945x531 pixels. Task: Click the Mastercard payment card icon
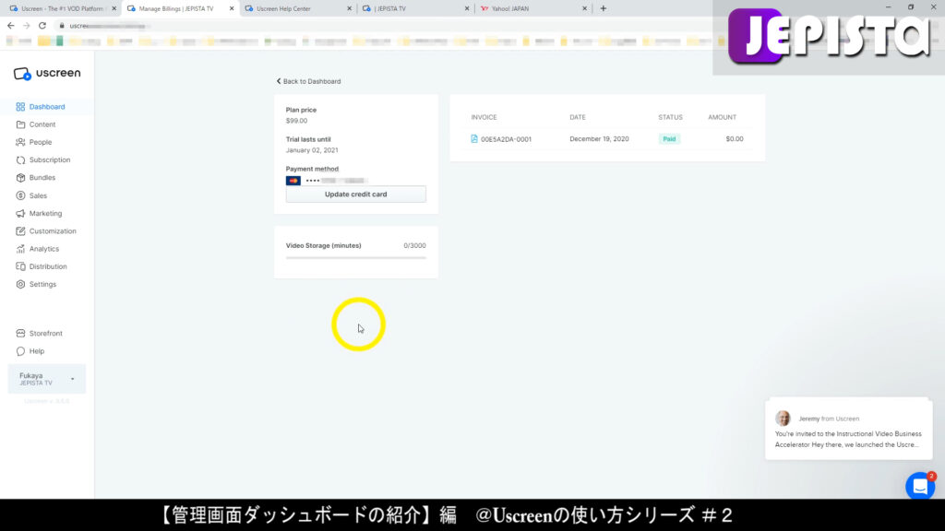pos(293,181)
